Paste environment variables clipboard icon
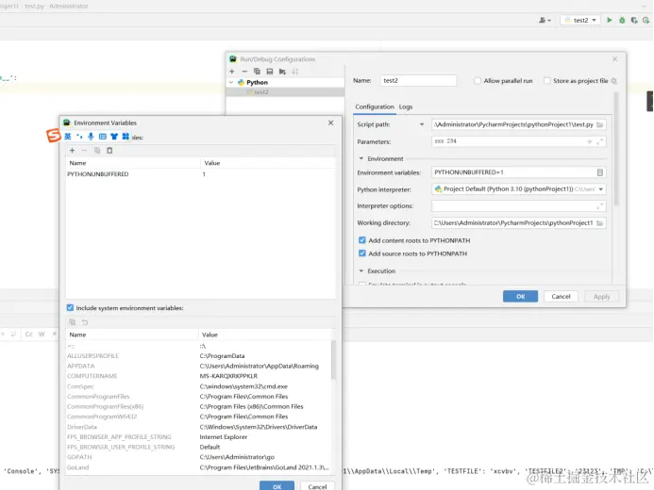This screenshot has width=654, height=490. click(109, 151)
